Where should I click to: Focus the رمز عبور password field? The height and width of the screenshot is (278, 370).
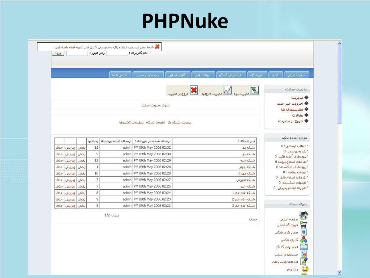(x=77, y=53)
